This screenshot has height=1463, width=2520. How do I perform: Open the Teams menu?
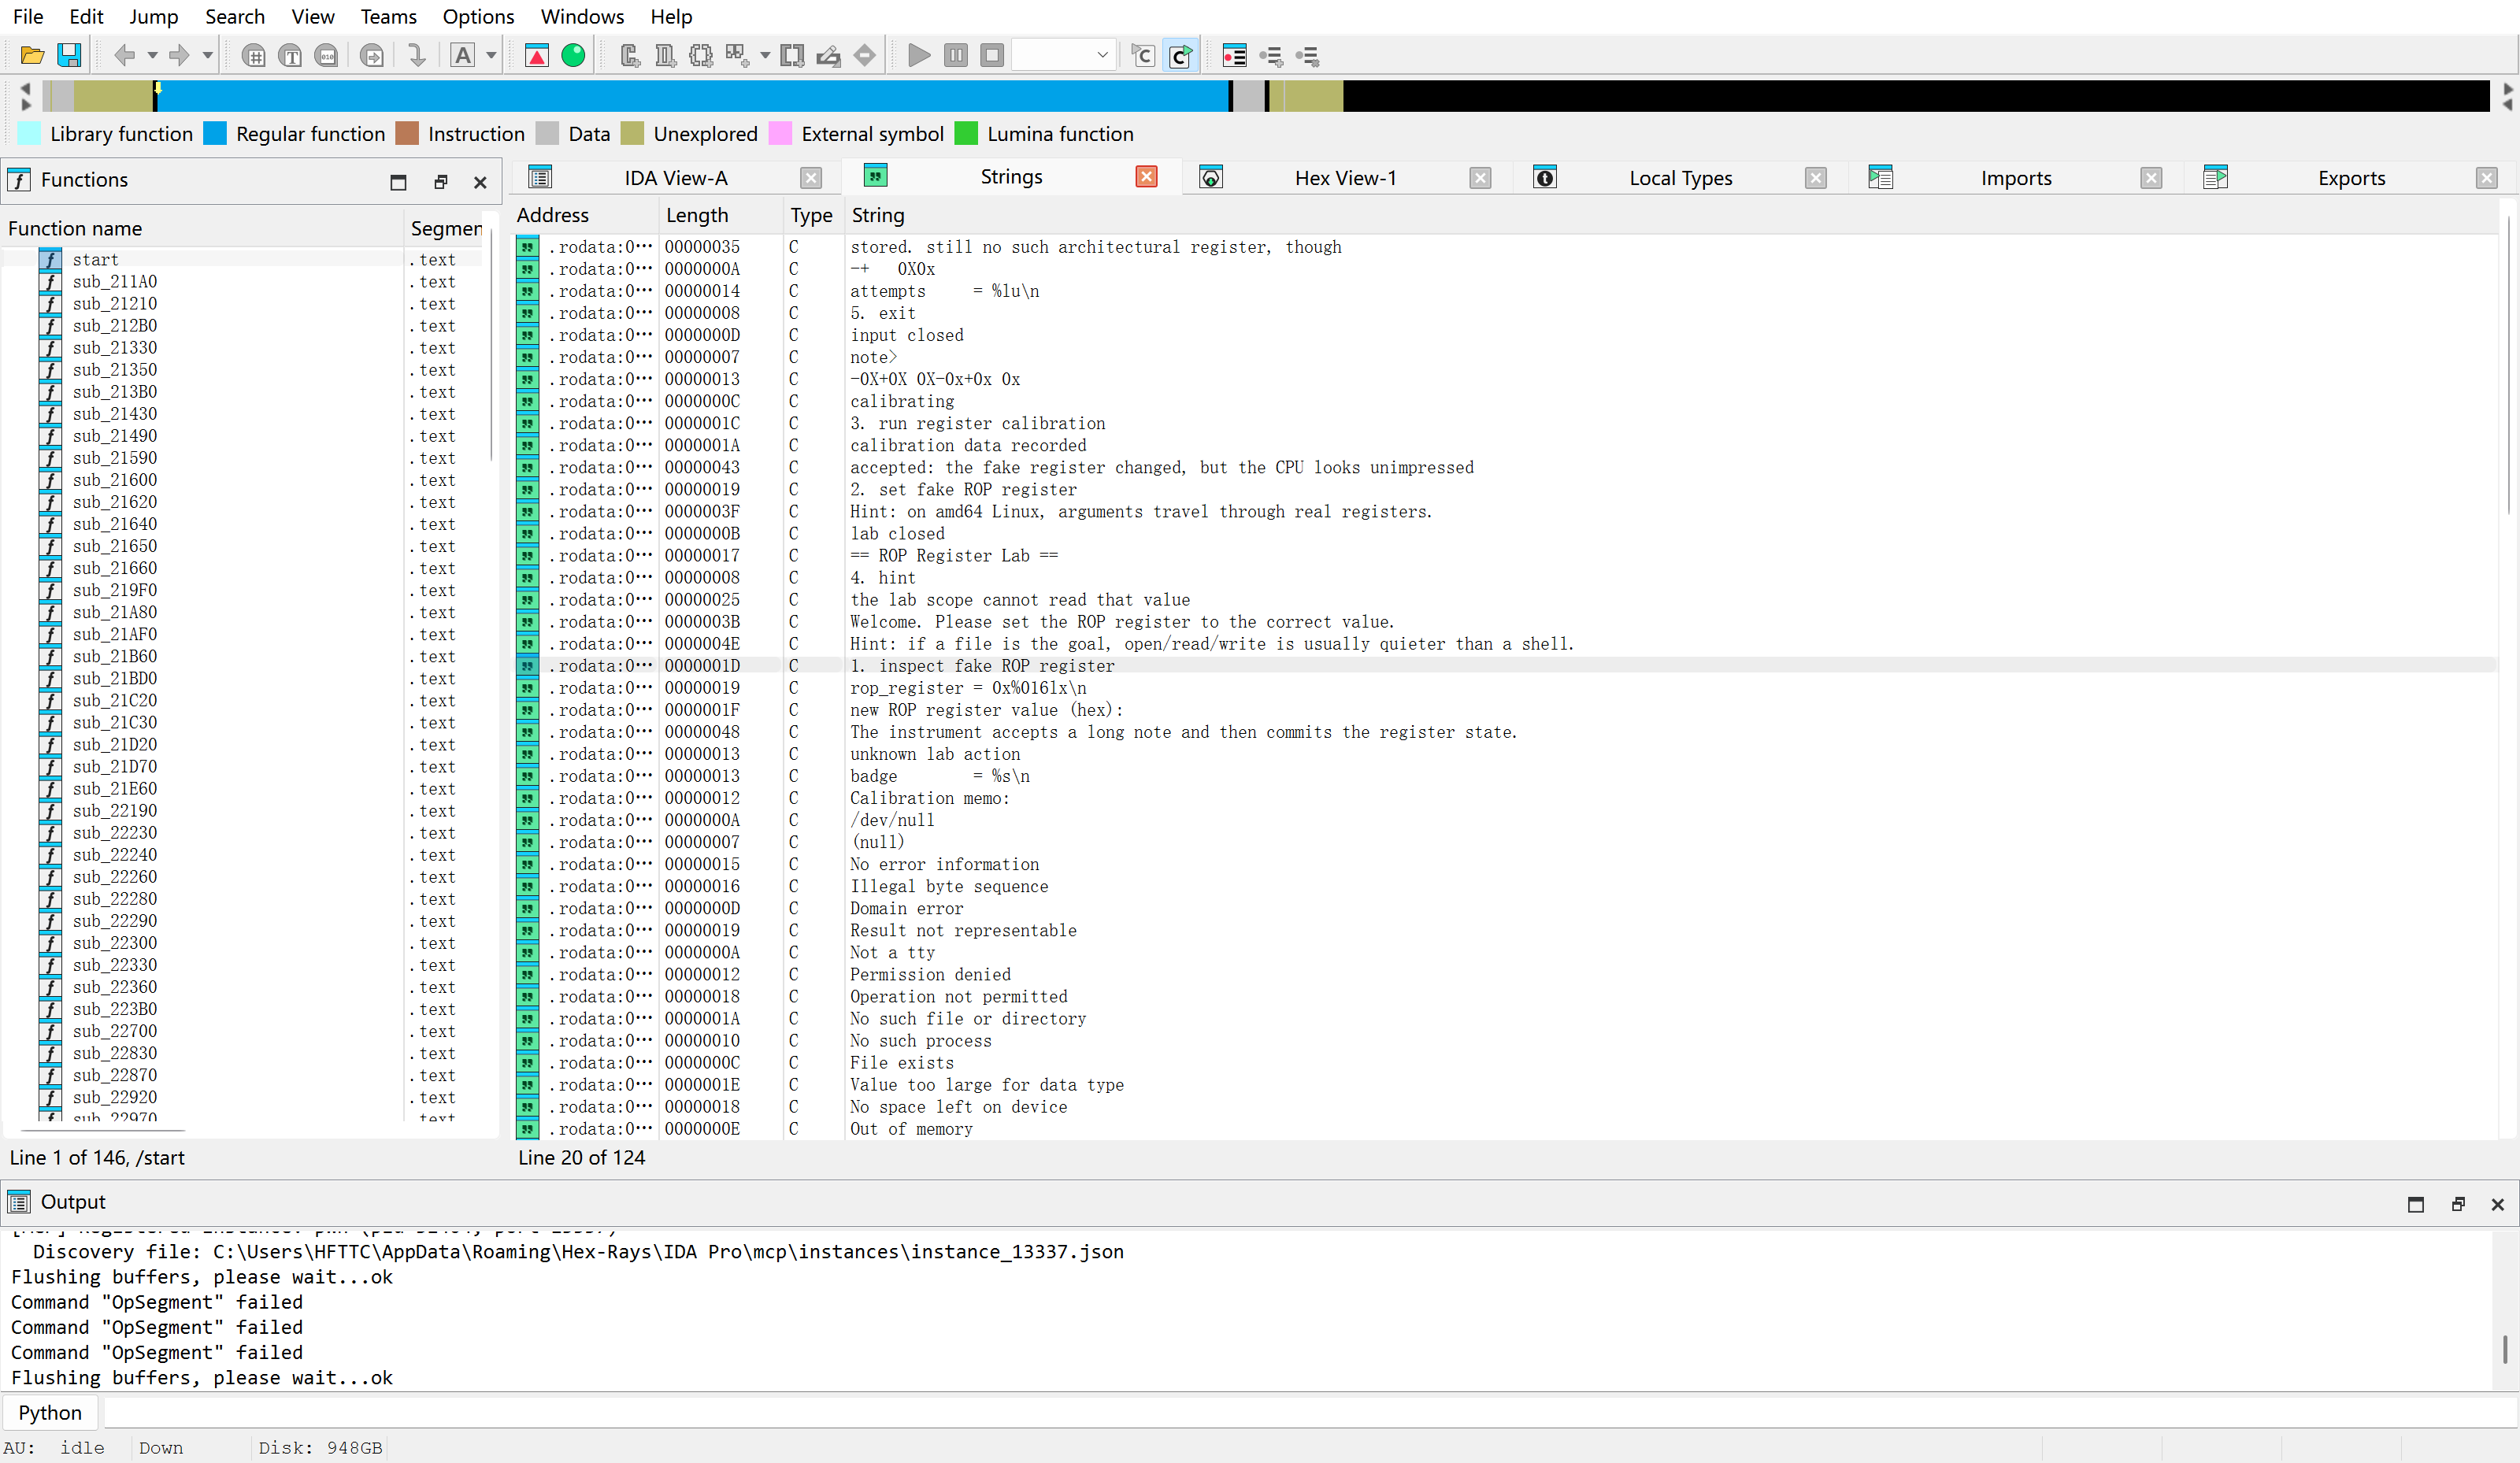389,17
